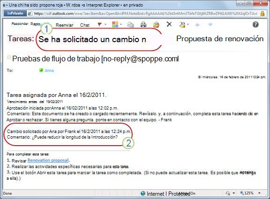
Task: Expand the move to folder dropdown arrow
Action: (188, 24)
